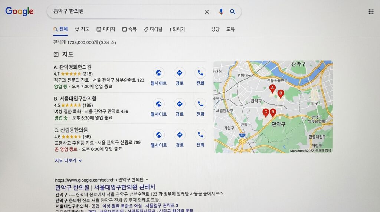Screen dimensions: 380x212
Task: Open dropdown arrow beside result URL
Action: pos(147,180)
